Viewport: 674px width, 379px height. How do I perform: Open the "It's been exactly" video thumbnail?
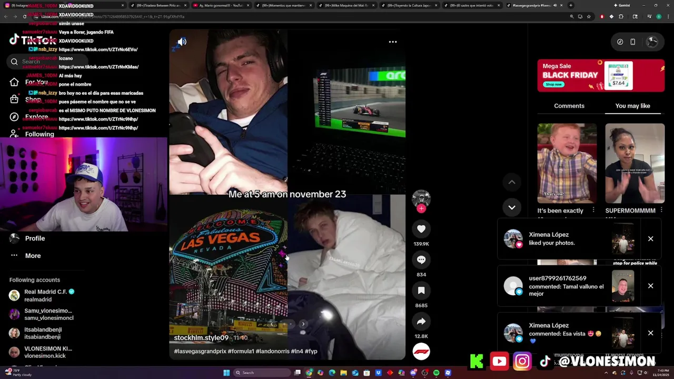coord(567,163)
